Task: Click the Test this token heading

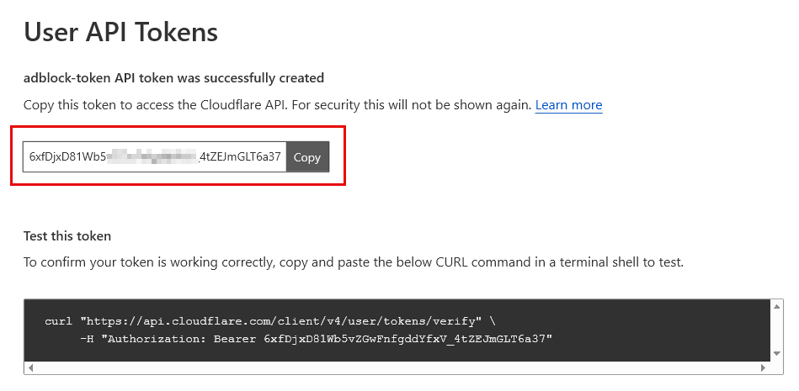Action: pos(67,235)
